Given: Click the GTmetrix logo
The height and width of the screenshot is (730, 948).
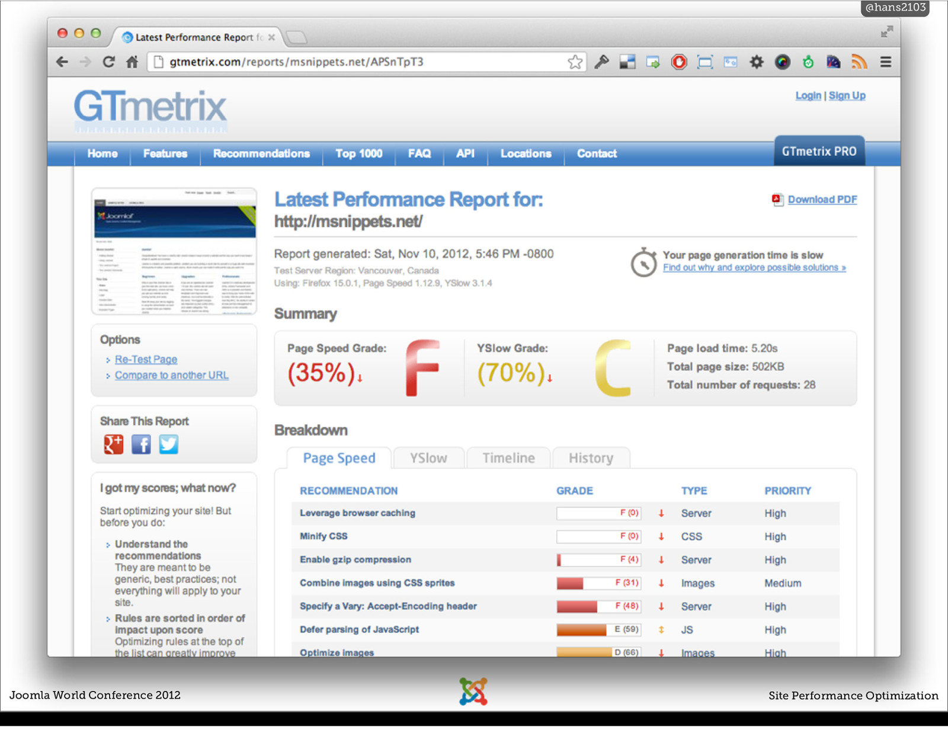Looking at the screenshot, I should tap(150, 110).
